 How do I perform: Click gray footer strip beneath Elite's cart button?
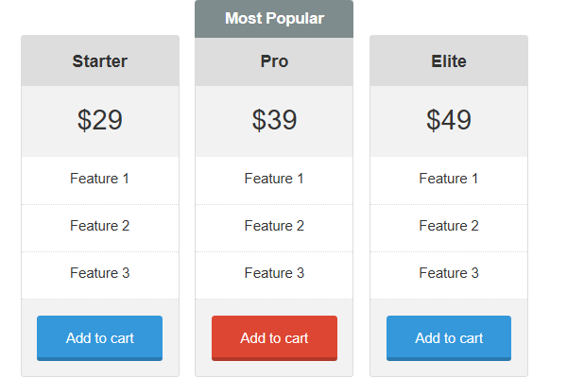tap(449, 369)
